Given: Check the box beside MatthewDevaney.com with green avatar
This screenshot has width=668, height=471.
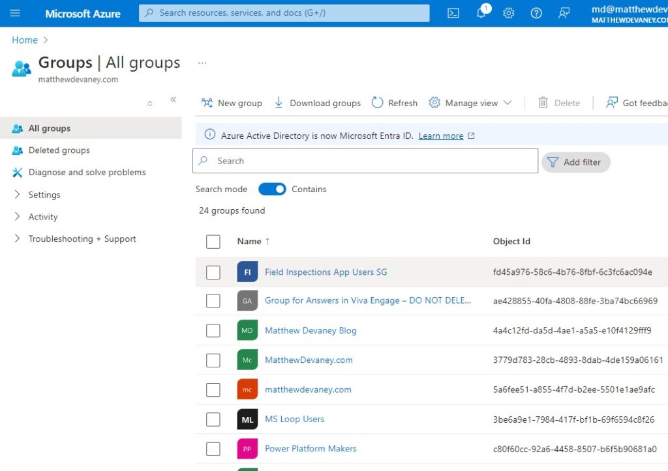Looking at the screenshot, I should click(213, 360).
